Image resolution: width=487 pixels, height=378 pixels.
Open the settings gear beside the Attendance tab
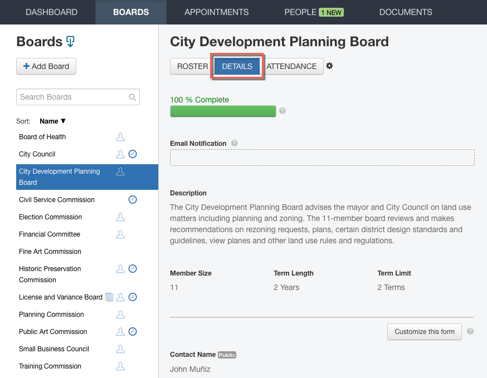point(329,66)
